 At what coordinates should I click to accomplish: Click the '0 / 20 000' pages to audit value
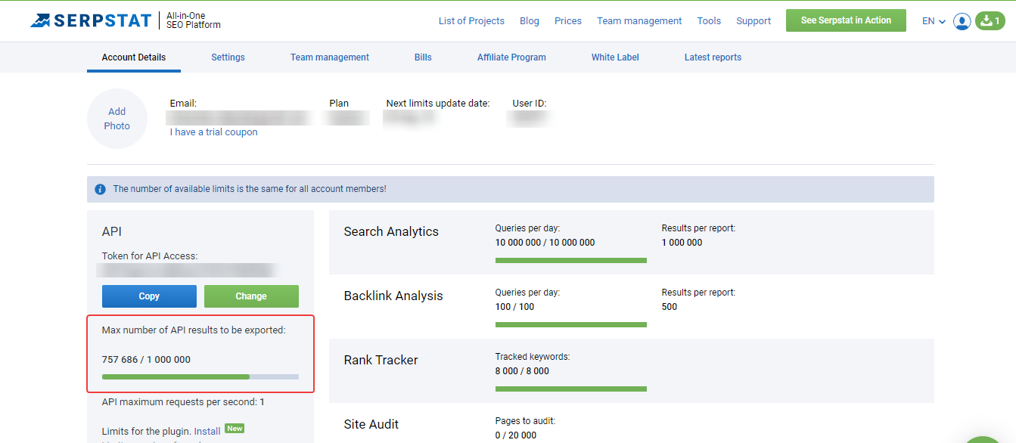[x=516, y=435]
